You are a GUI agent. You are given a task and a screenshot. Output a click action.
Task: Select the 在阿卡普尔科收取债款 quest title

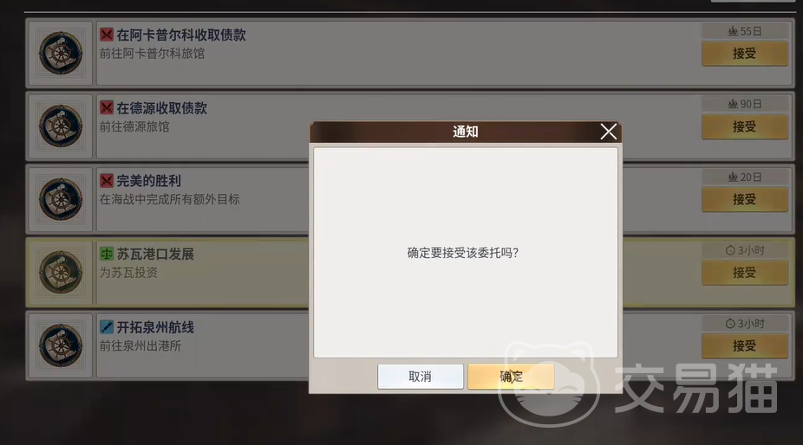pyautogui.click(x=181, y=35)
